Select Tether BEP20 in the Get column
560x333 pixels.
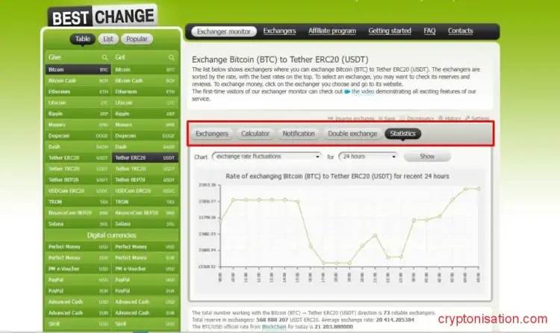(145, 180)
